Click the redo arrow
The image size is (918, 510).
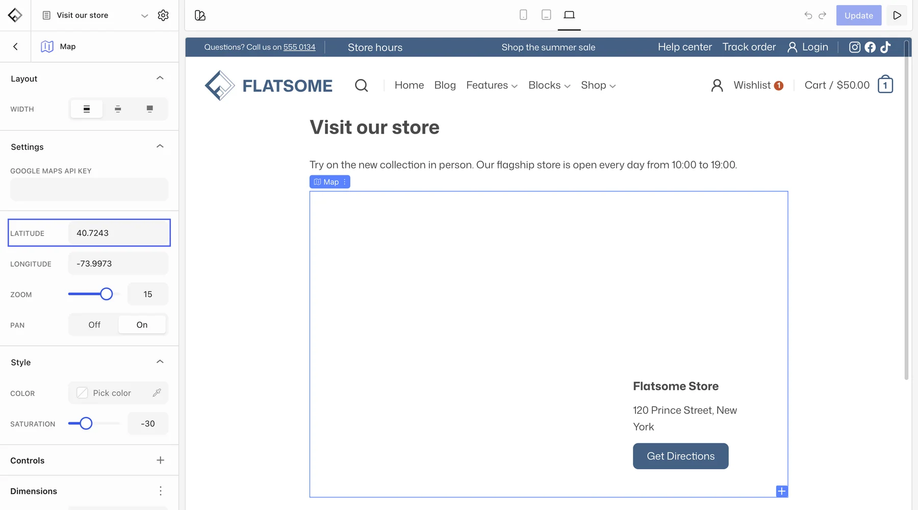[x=822, y=15]
